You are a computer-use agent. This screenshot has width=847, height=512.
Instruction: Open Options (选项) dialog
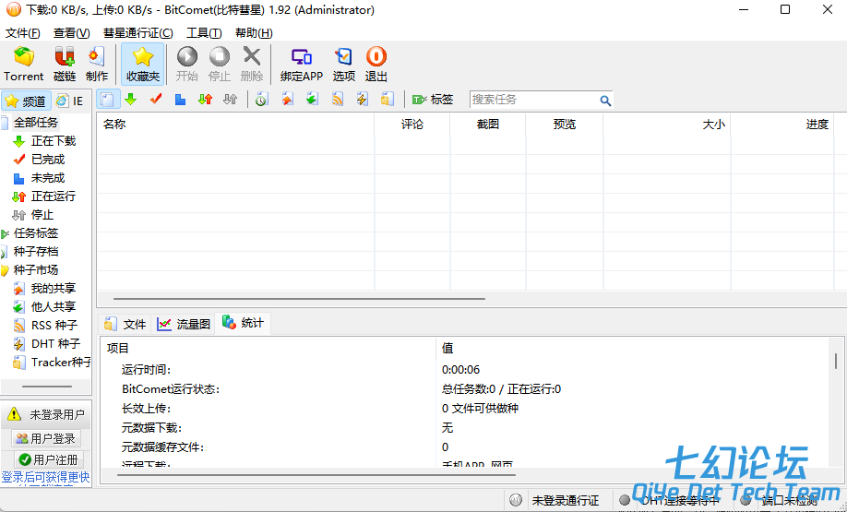coord(343,65)
